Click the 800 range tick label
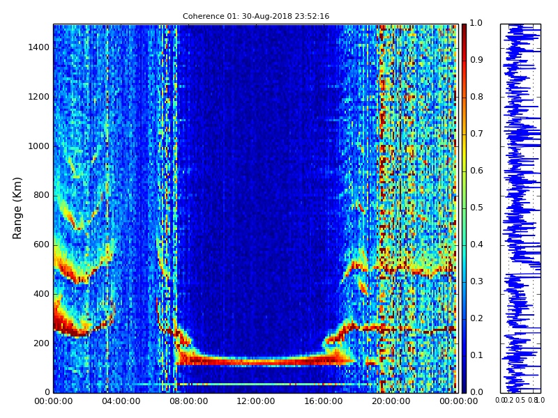 (x=42, y=195)
